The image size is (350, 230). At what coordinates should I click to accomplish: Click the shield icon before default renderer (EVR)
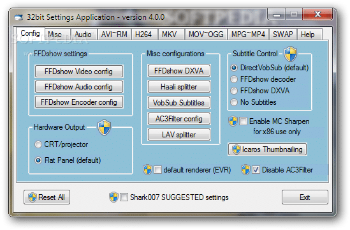point(147,169)
